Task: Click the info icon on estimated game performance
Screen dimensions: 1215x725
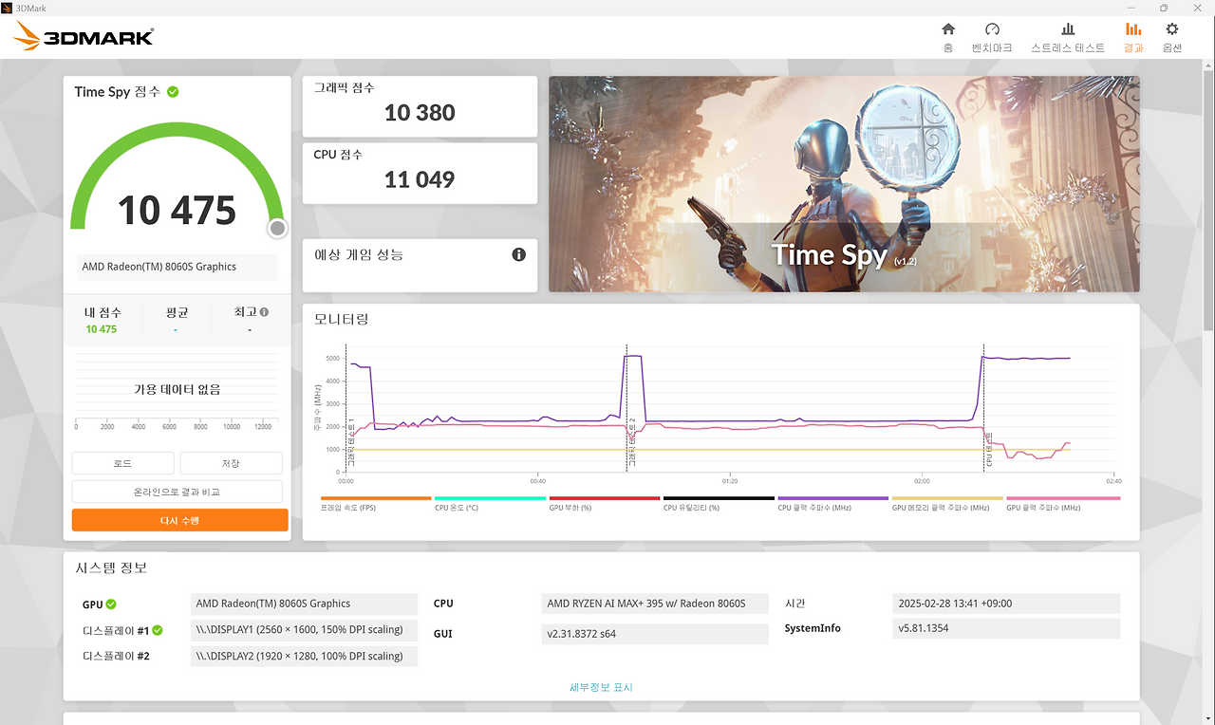Action: [x=519, y=254]
